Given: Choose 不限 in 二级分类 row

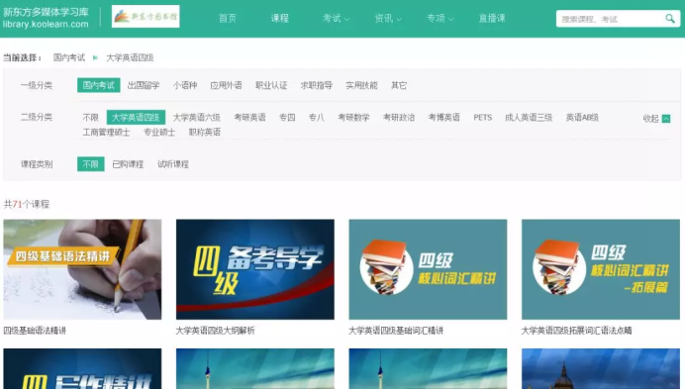Looking at the screenshot, I should [x=90, y=118].
